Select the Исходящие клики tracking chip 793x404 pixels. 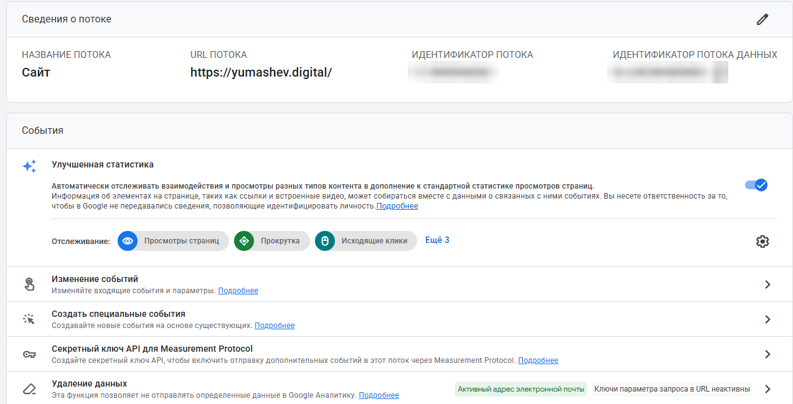[x=366, y=241]
